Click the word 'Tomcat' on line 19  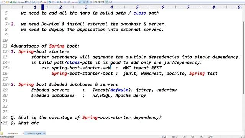[x=100, y=90]
